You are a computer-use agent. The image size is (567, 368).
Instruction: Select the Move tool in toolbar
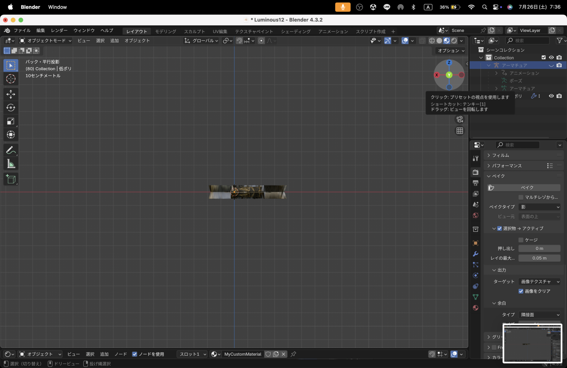(x=11, y=94)
